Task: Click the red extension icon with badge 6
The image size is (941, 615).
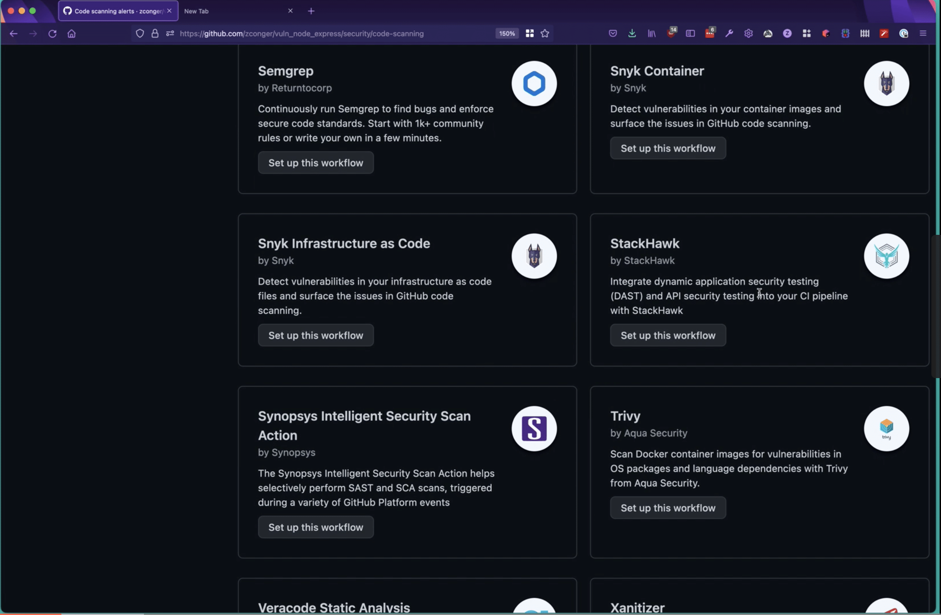Action: [710, 32]
